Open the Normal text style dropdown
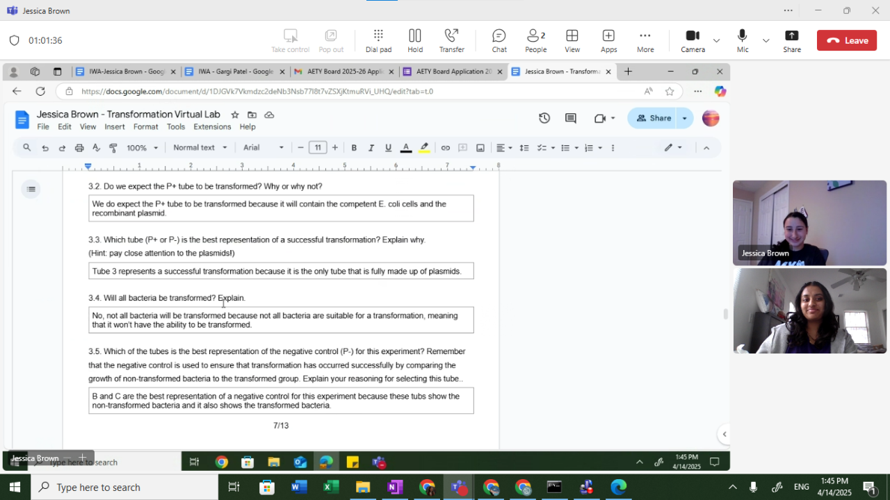 click(x=200, y=148)
